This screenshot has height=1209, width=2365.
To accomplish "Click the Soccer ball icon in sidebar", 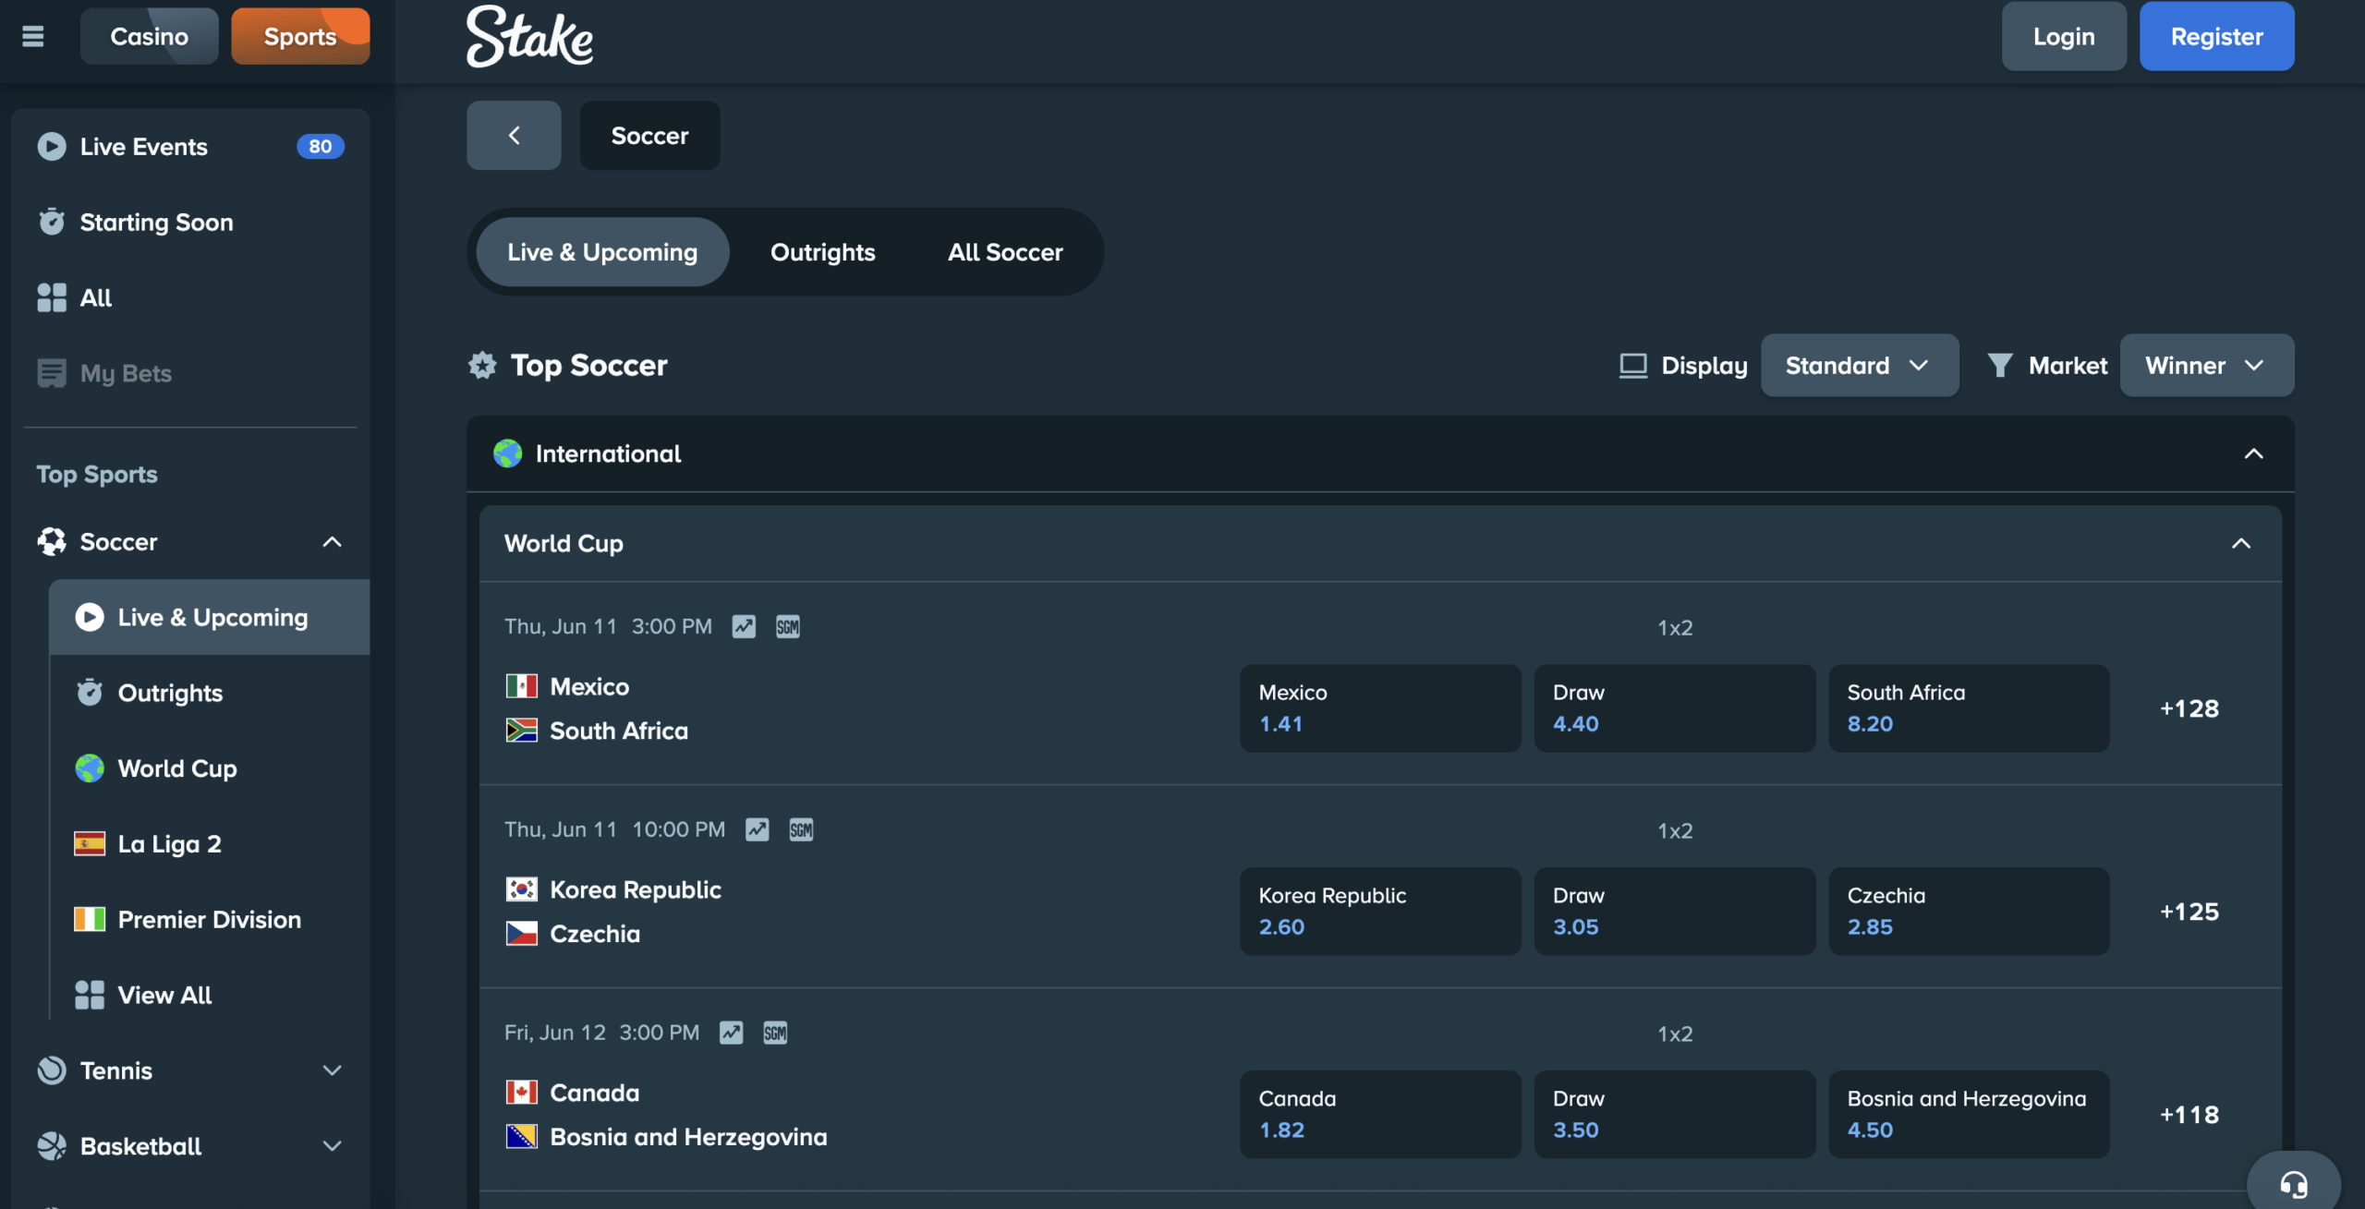I will pos(52,541).
